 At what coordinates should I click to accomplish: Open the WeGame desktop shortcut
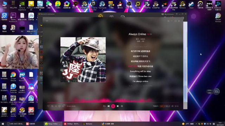tap(182, 5)
